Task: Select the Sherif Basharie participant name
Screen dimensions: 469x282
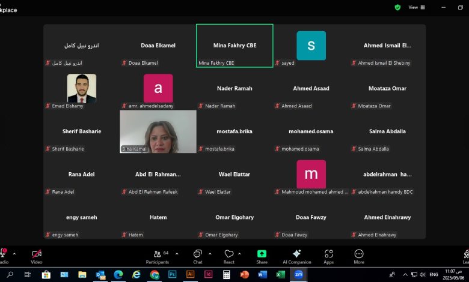Action: coord(82,131)
